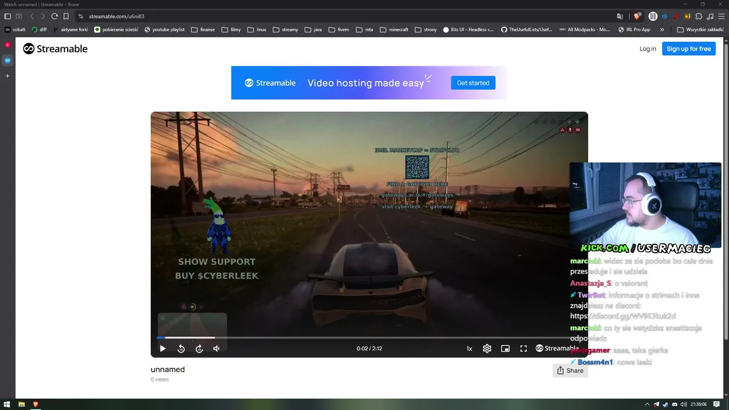The image size is (729, 410).
Task: Open the strony bookmark folder
Action: [426, 30]
